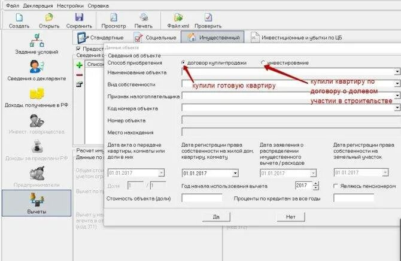Open date picker for Дата регистрации права на жилой дом
Image resolution: width=401 pixels, height=261 pixels.
(x=235, y=173)
